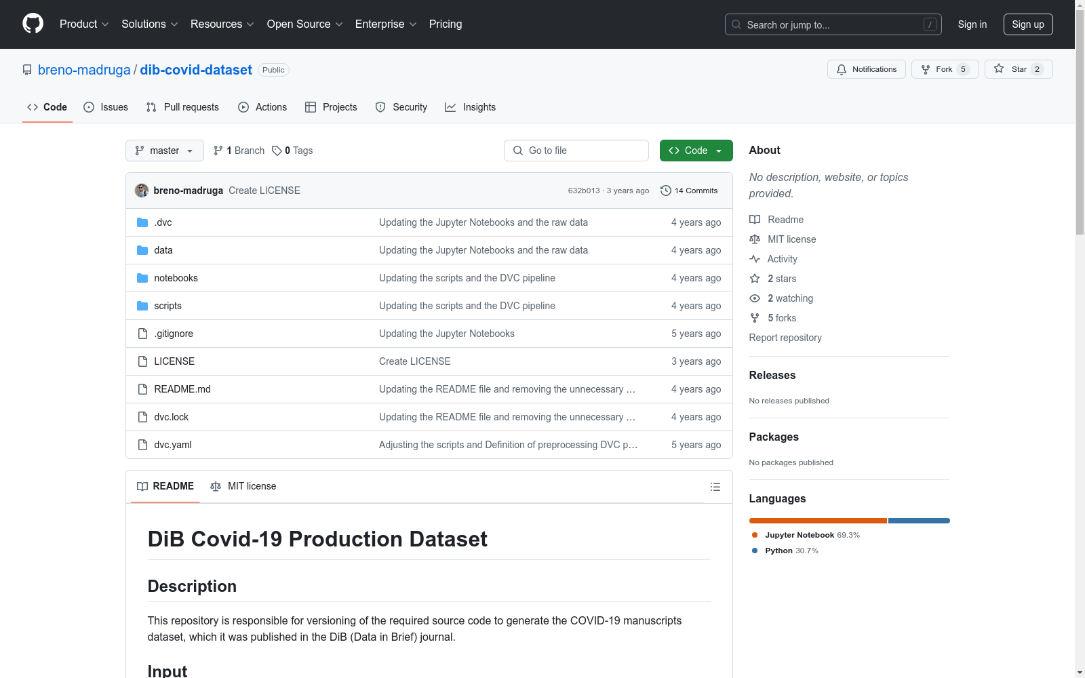Expand the Solutions menu
The image size is (1085, 678).
[150, 24]
